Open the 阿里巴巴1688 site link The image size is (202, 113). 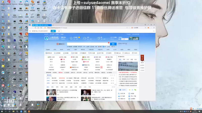tap(74, 67)
